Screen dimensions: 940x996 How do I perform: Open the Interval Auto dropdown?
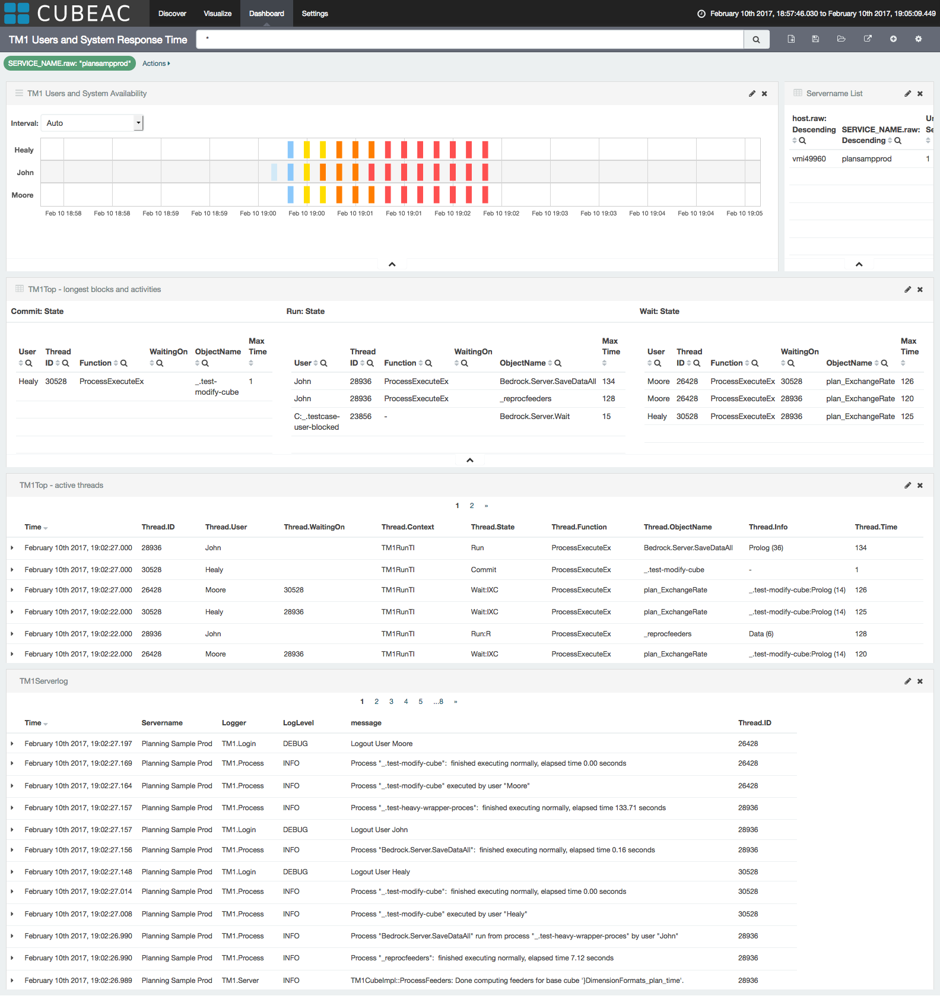(92, 123)
